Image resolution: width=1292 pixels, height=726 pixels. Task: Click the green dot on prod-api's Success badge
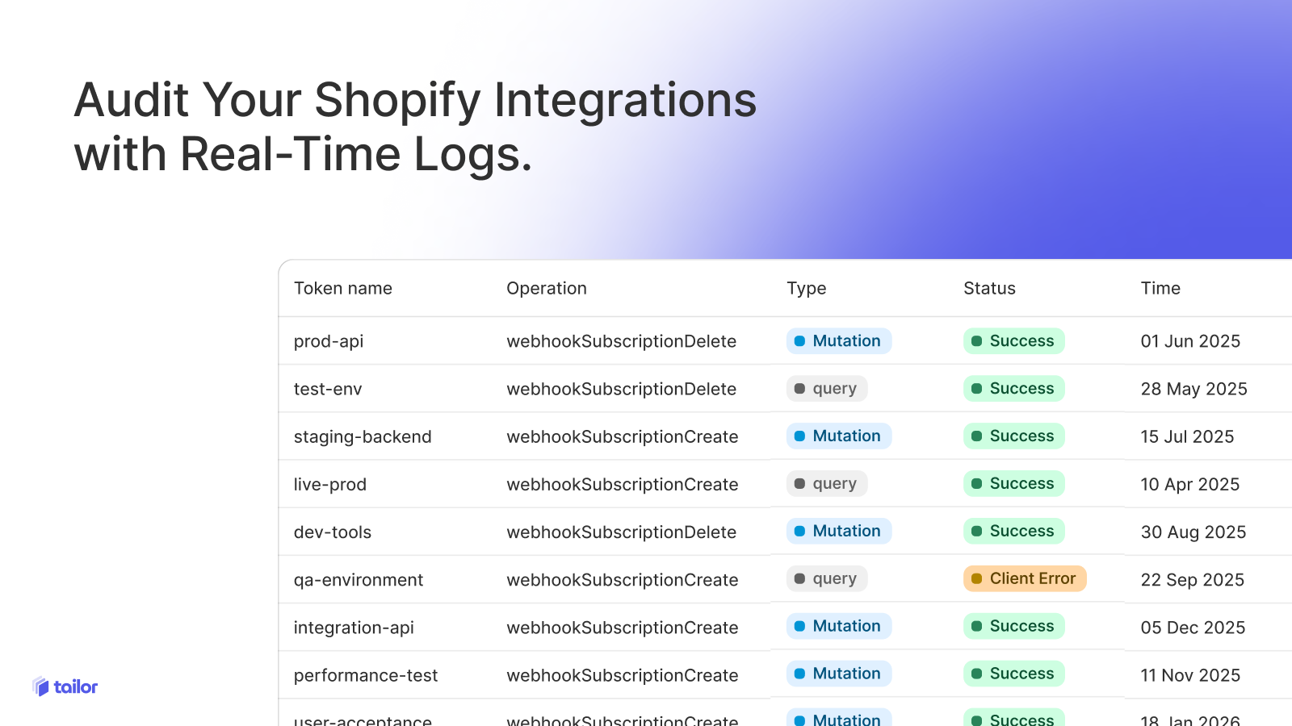coord(977,340)
